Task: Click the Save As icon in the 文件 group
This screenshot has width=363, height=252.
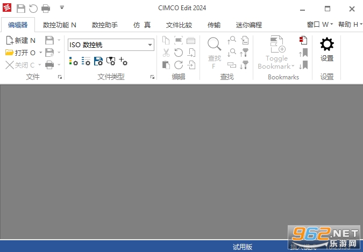Action: tap(49, 53)
